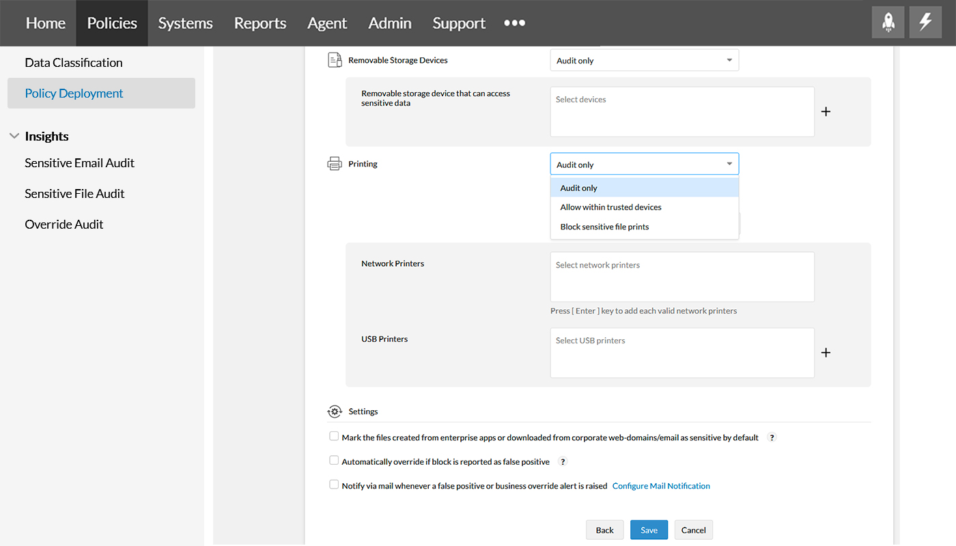956x546 pixels.
Task: Enable notify via mail on override alert
Action: click(334, 485)
